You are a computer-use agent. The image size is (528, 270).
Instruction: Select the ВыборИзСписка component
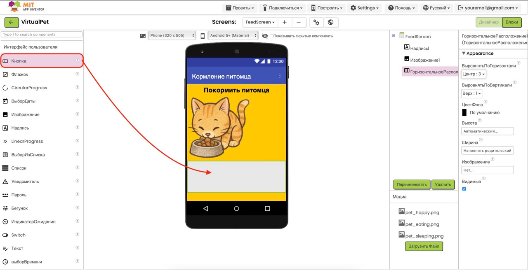[42, 155]
